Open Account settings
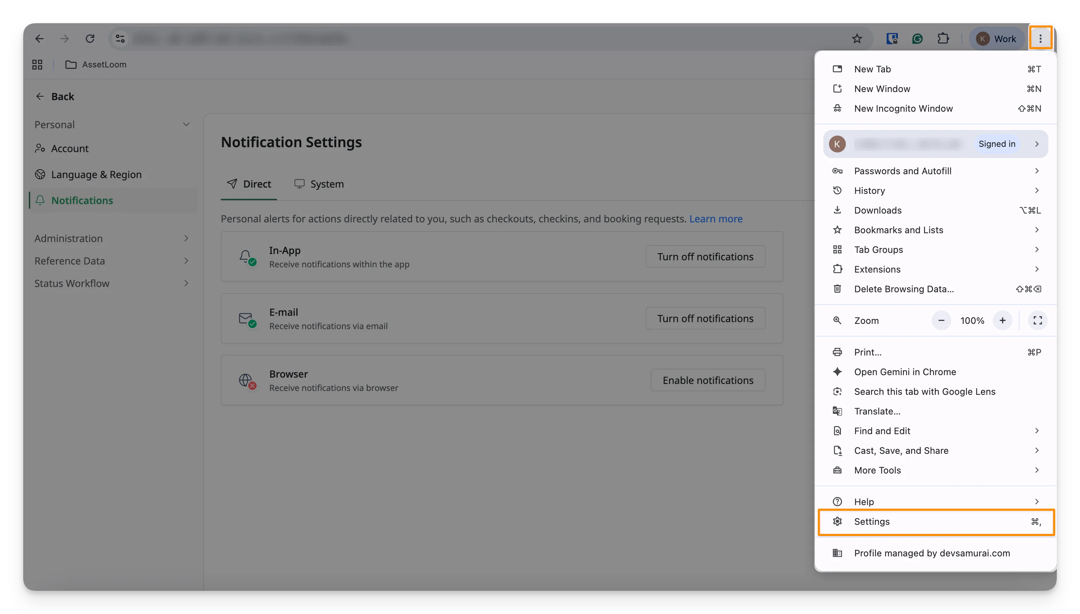 pyautogui.click(x=112, y=149)
